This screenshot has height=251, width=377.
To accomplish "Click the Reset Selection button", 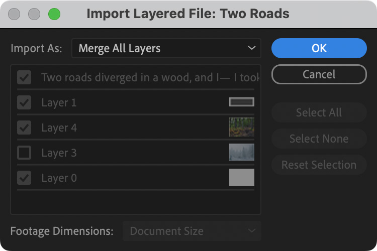I will pos(319,165).
